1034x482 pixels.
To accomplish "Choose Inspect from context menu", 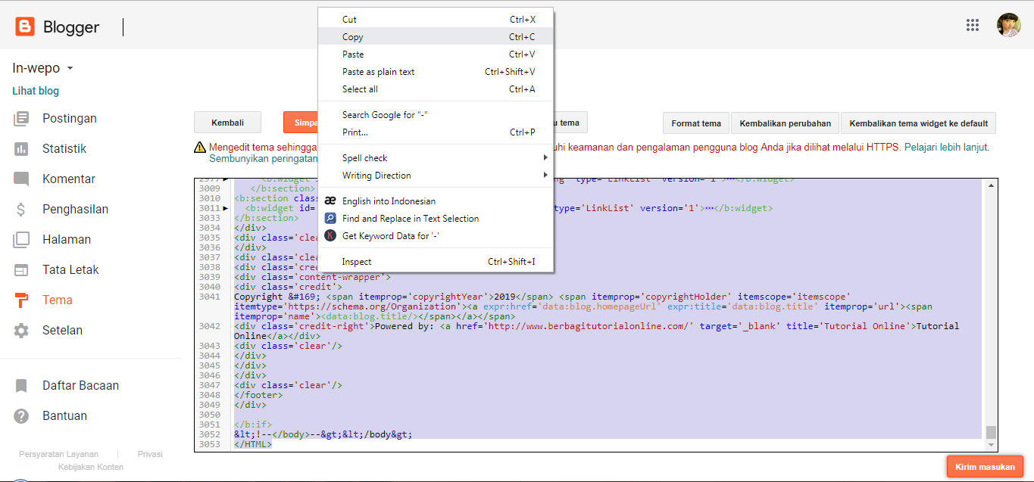I will (x=436, y=261).
